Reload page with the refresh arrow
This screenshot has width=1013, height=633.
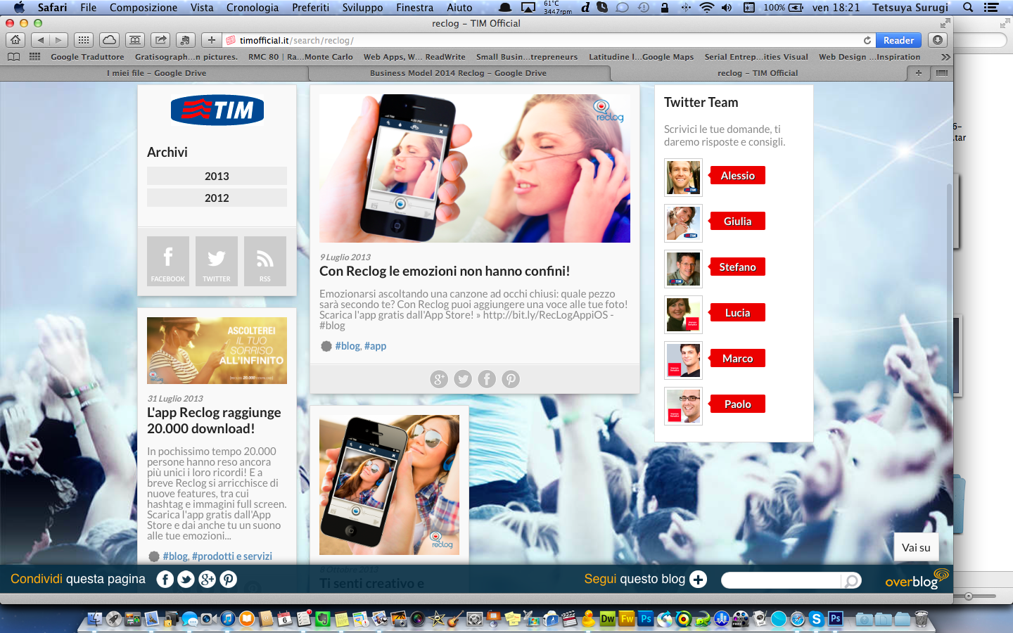click(867, 40)
